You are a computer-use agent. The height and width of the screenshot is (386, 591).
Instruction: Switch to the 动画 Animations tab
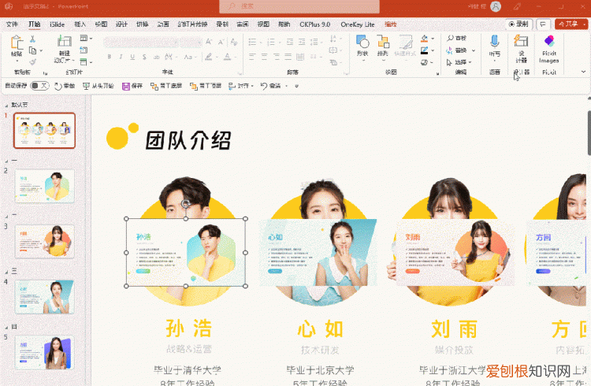point(163,24)
